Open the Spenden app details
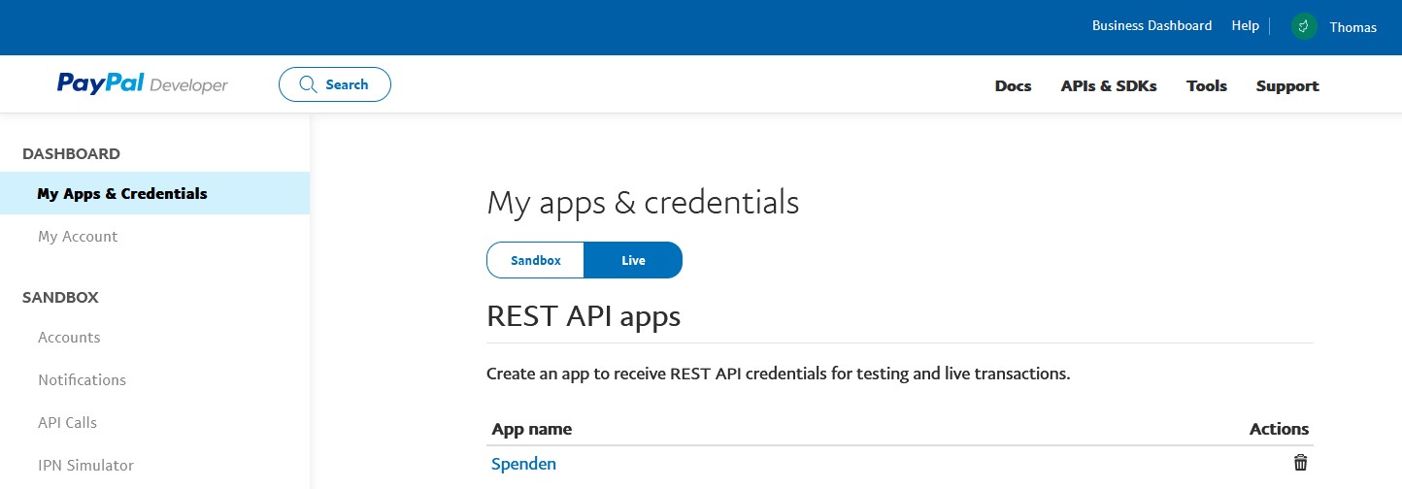Screen dimensions: 1402x489 [x=524, y=464]
